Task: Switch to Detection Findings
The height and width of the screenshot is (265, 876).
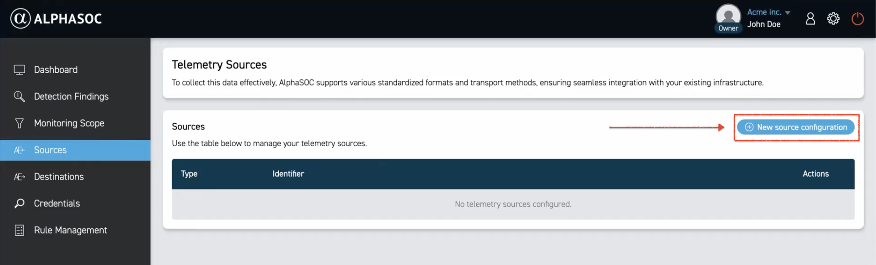Action: click(71, 97)
